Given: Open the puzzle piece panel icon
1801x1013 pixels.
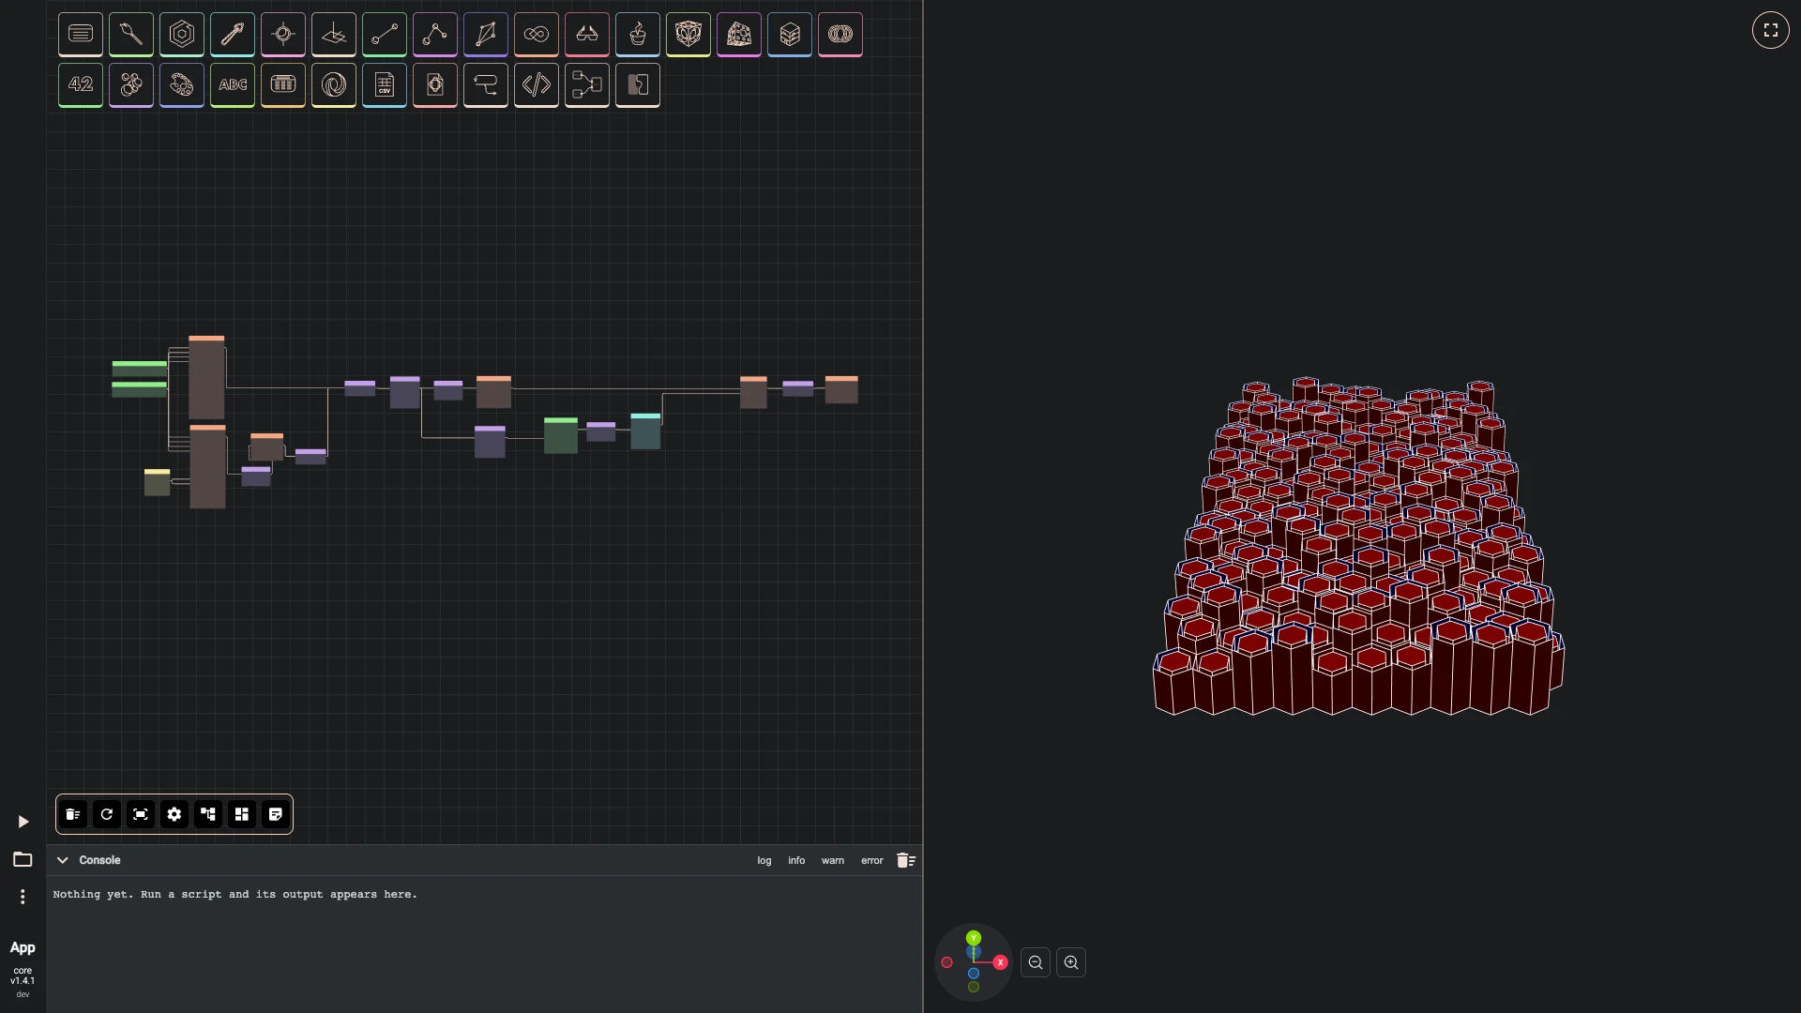Looking at the screenshot, I should tap(638, 85).
